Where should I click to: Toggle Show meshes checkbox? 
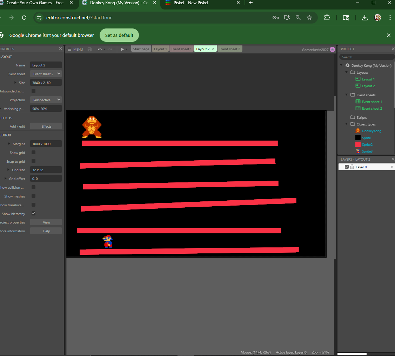[x=34, y=196]
